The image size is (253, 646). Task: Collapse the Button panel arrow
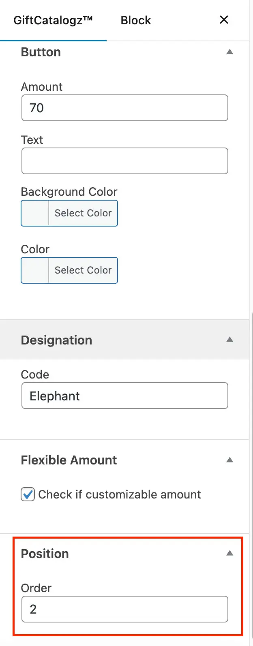pyautogui.click(x=229, y=52)
